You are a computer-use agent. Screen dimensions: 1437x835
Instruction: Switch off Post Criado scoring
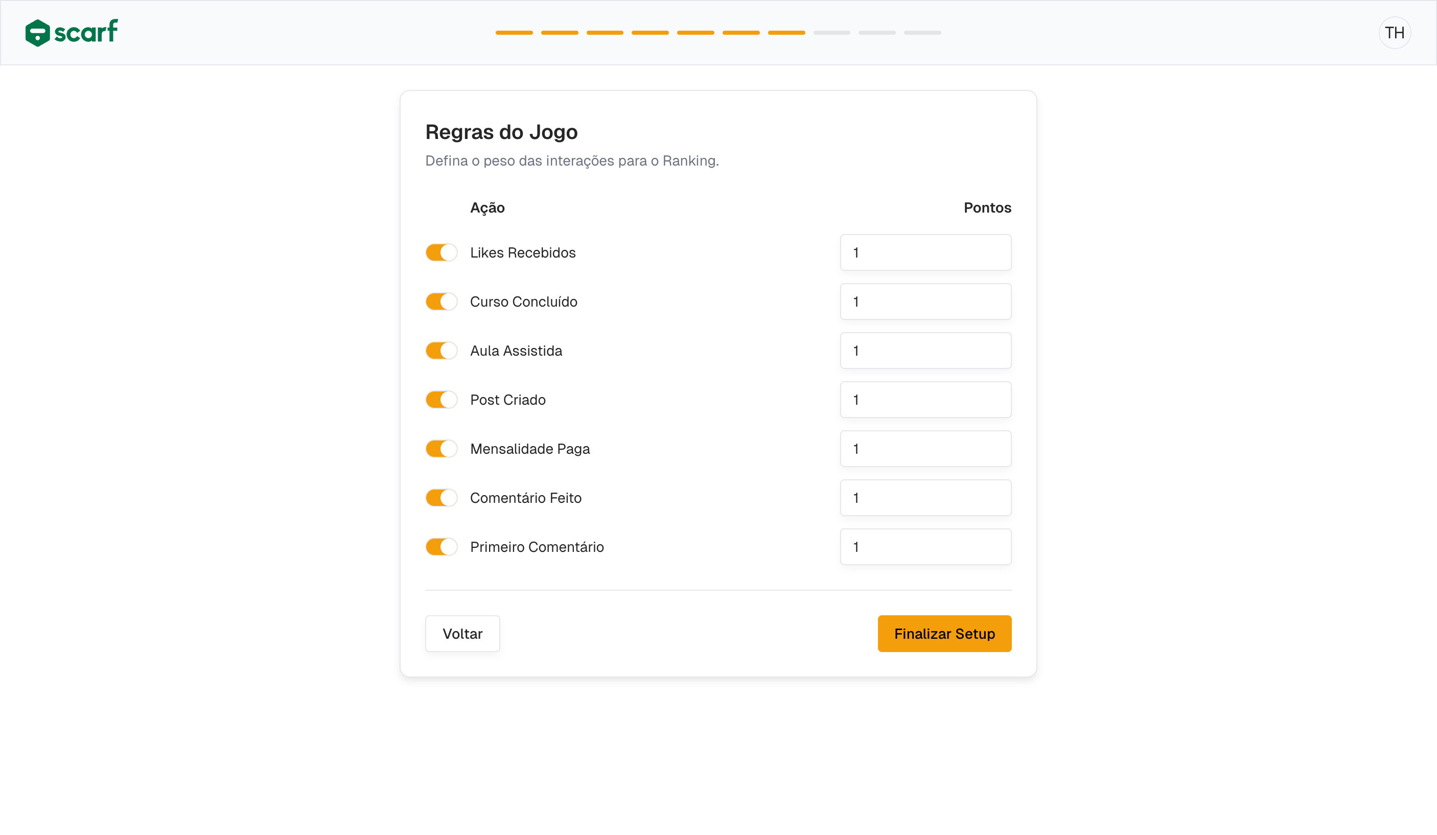coord(442,400)
